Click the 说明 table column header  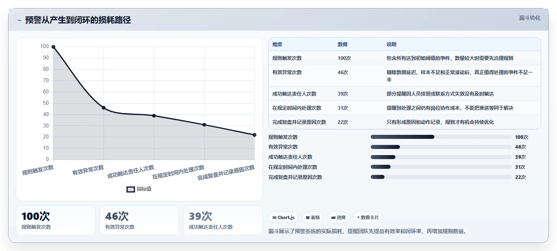point(392,45)
